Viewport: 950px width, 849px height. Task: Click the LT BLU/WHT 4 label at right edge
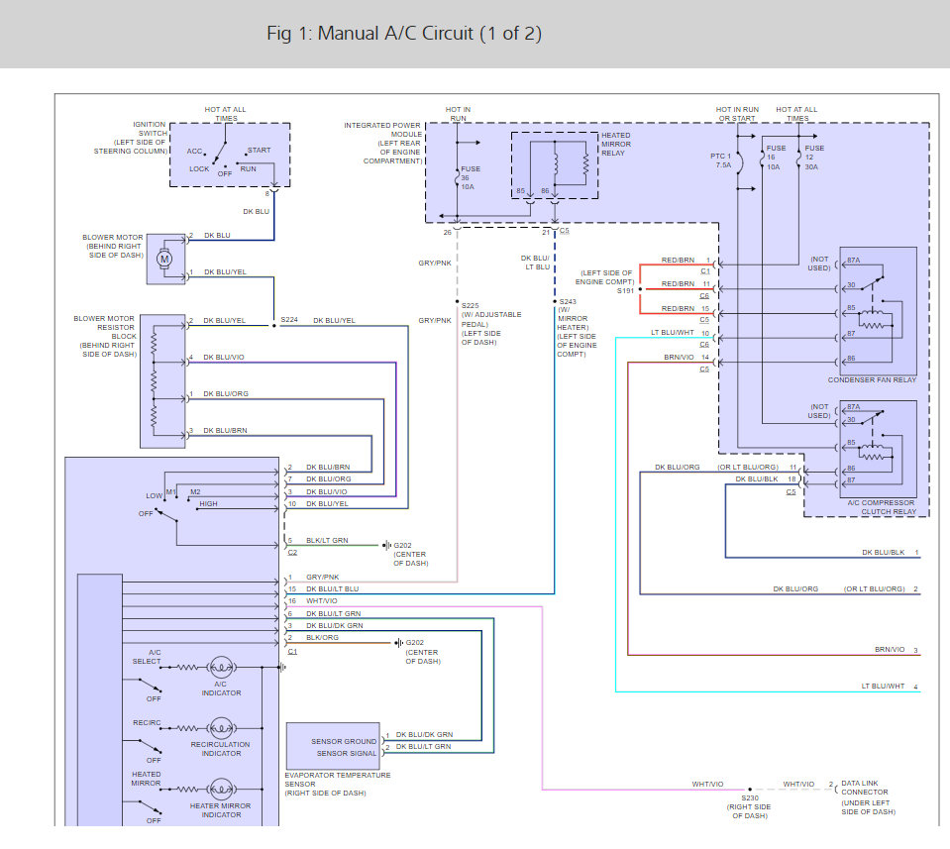[x=890, y=687]
